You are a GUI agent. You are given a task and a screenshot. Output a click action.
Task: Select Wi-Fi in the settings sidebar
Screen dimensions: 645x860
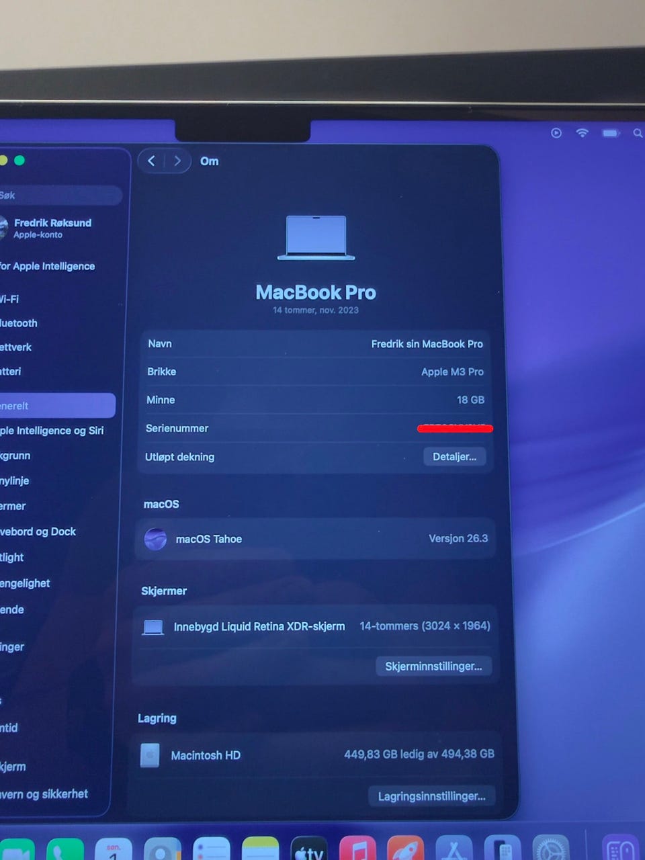coord(9,299)
